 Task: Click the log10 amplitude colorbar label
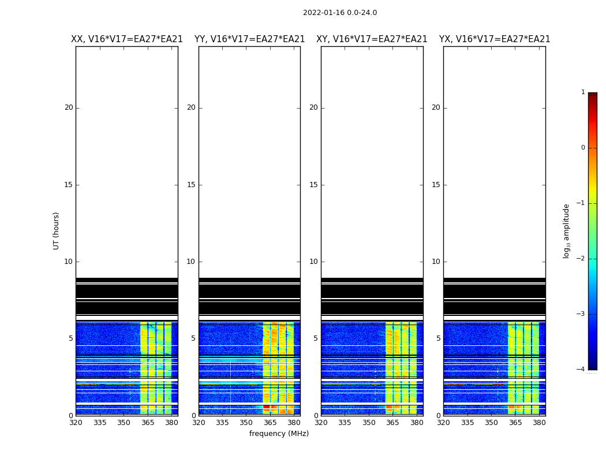(x=567, y=230)
